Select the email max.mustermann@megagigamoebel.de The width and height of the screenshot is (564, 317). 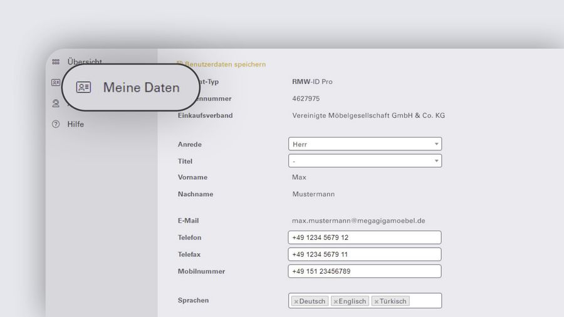click(x=358, y=221)
